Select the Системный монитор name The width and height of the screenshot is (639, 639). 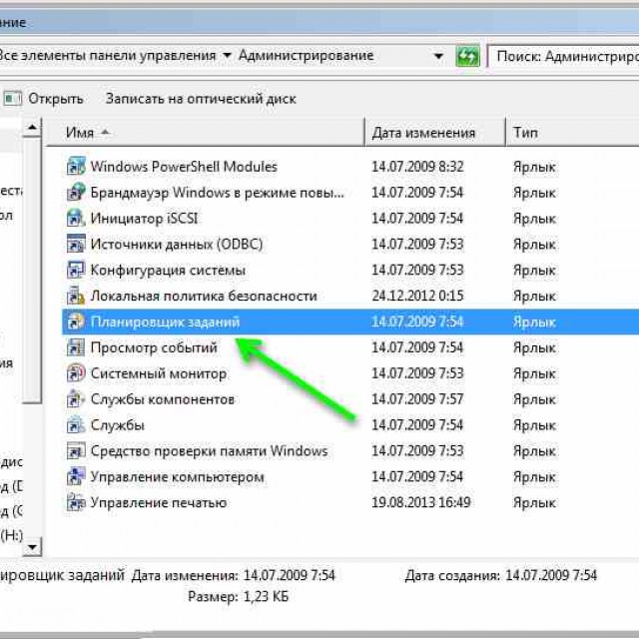coord(159,373)
